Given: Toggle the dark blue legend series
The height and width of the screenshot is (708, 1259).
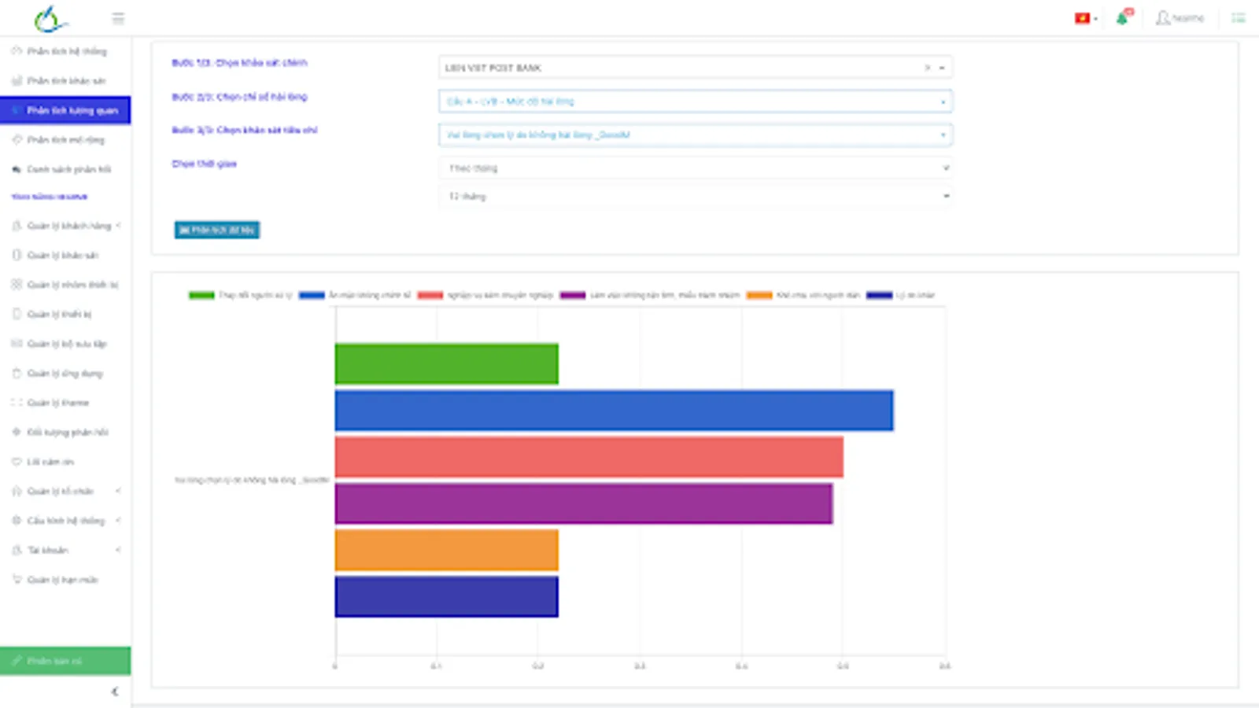Looking at the screenshot, I should [x=900, y=296].
